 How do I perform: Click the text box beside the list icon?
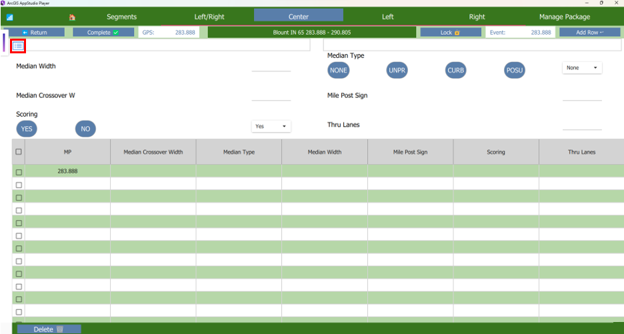pyautogui.click(x=168, y=45)
